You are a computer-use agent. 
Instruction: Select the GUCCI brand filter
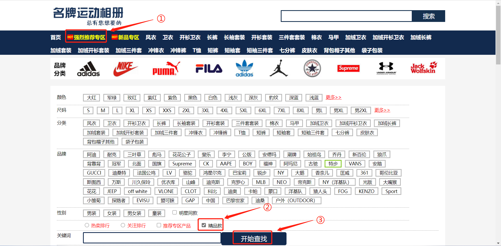(94, 173)
